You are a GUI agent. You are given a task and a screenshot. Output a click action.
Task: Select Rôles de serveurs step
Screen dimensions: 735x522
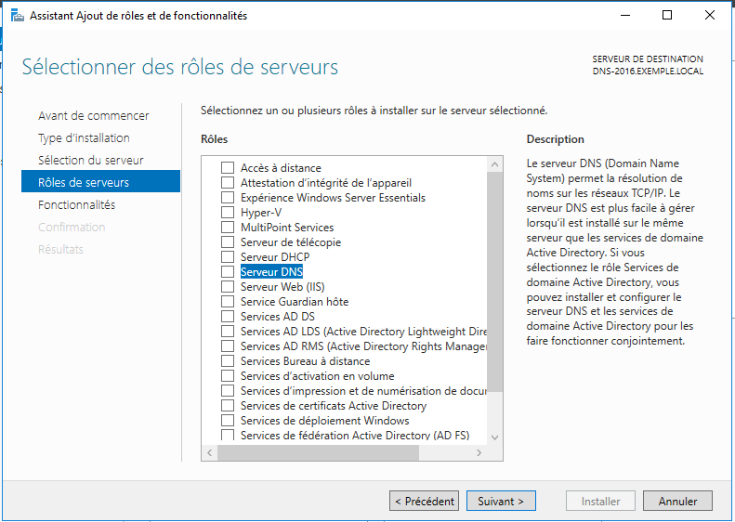click(100, 181)
